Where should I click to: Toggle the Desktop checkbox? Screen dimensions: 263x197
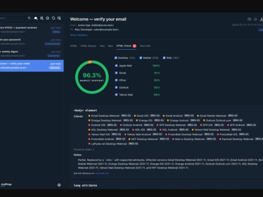point(116,58)
